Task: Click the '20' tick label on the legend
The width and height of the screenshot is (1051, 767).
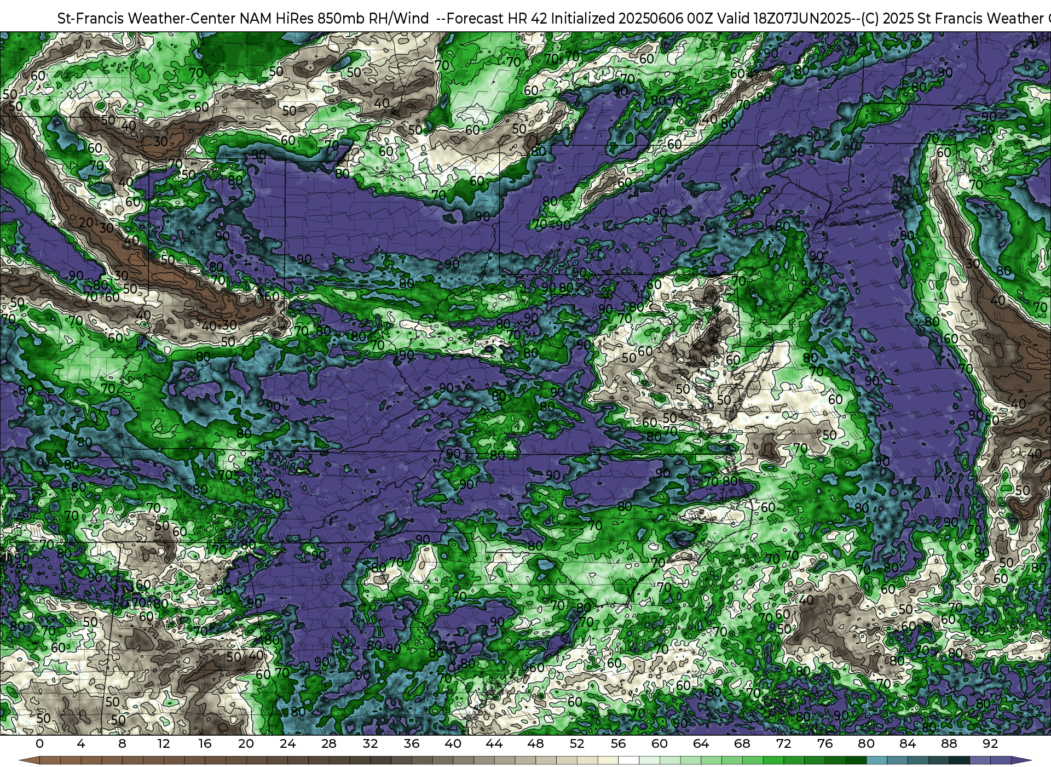Action: [x=246, y=743]
